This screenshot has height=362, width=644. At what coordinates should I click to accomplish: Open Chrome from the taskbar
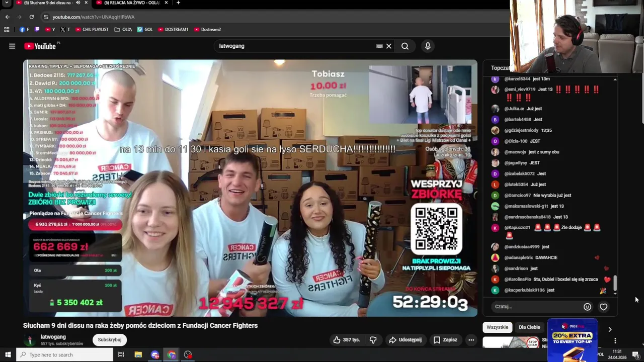172,355
